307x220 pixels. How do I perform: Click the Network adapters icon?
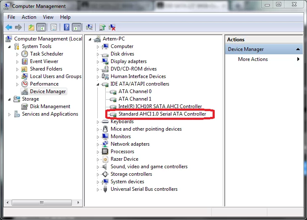pyautogui.click(x=105, y=144)
